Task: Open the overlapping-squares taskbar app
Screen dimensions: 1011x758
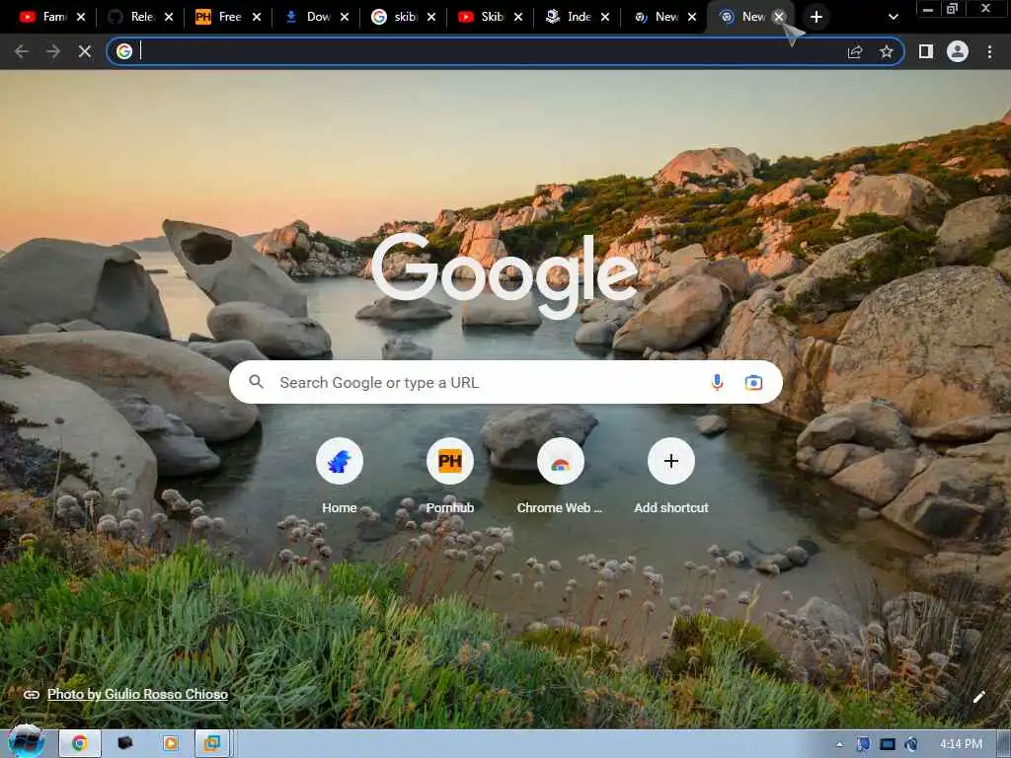Action: tap(211, 743)
